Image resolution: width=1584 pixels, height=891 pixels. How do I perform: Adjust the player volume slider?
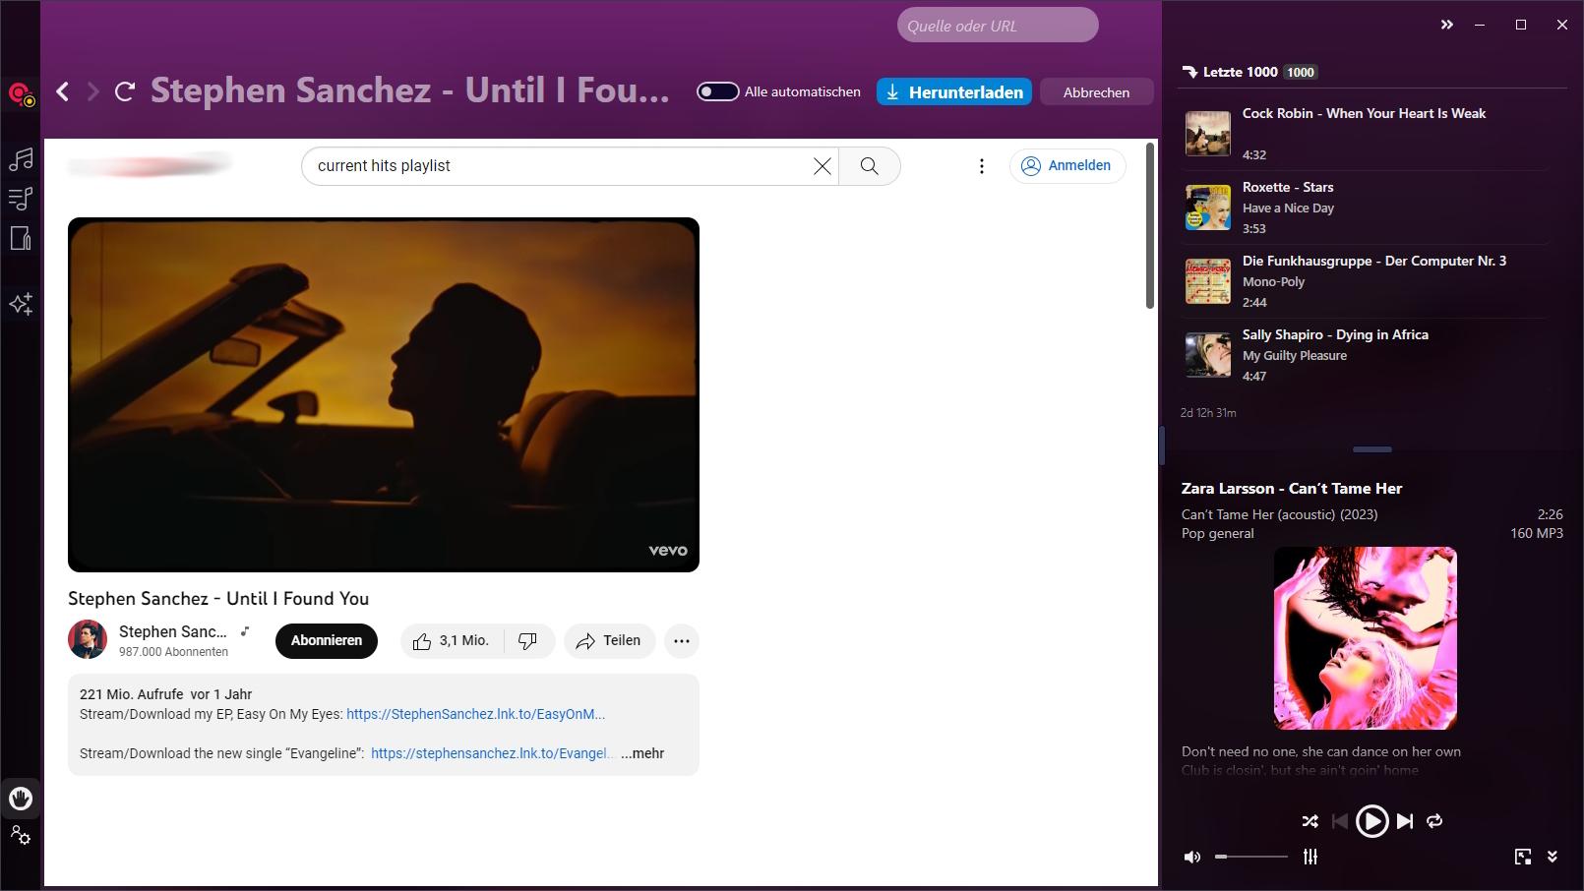click(1250, 858)
